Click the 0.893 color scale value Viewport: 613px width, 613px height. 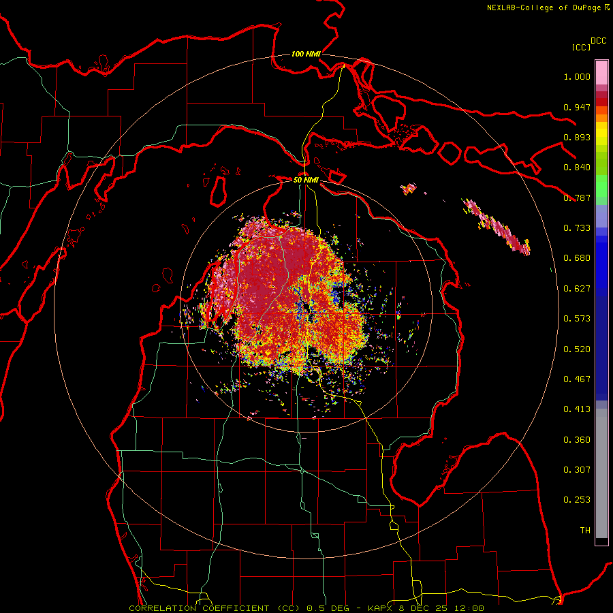click(x=577, y=137)
